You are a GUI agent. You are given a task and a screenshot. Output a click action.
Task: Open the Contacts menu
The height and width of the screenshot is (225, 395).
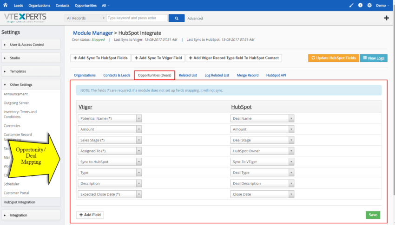[62, 6]
